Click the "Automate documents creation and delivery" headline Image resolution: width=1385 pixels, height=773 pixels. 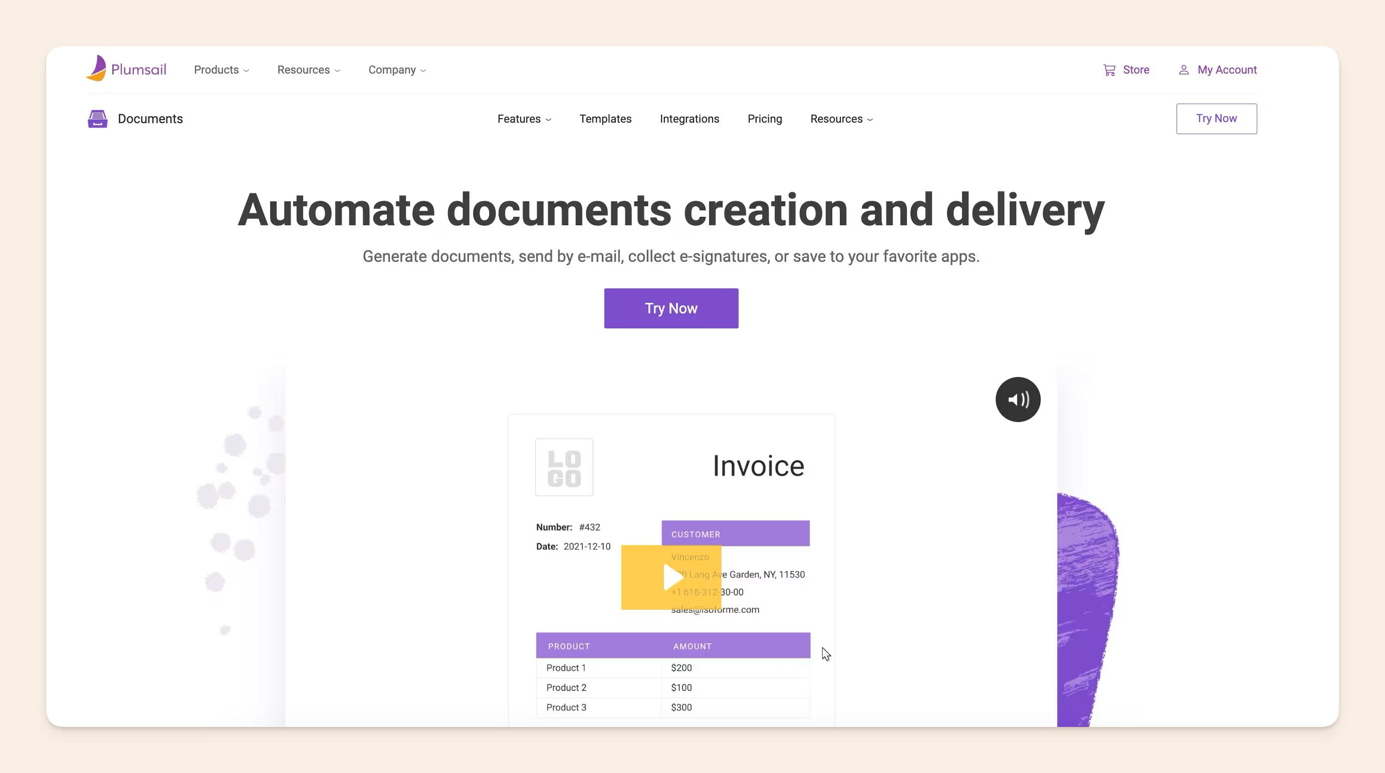click(x=671, y=211)
